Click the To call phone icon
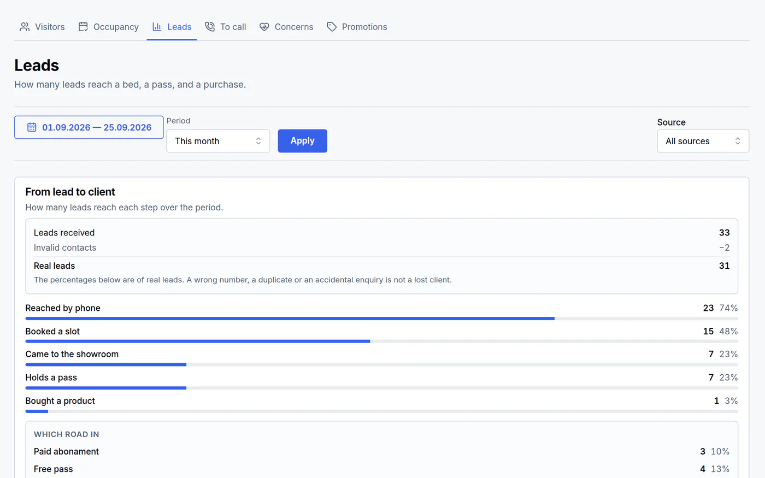765x478 pixels. (210, 27)
